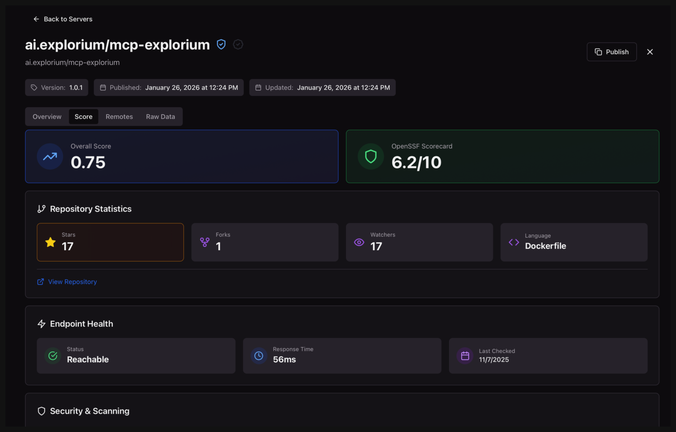Open the Remotes tab
The height and width of the screenshot is (432, 676).
(x=119, y=116)
